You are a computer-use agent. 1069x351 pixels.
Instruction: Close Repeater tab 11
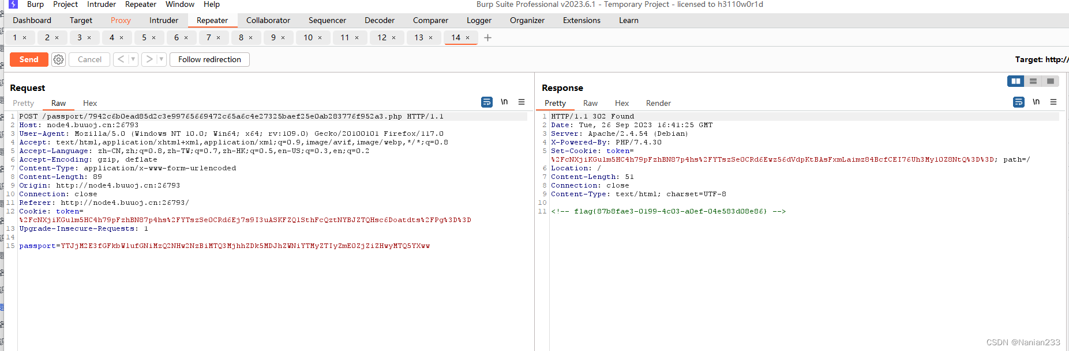(x=357, y=38)
